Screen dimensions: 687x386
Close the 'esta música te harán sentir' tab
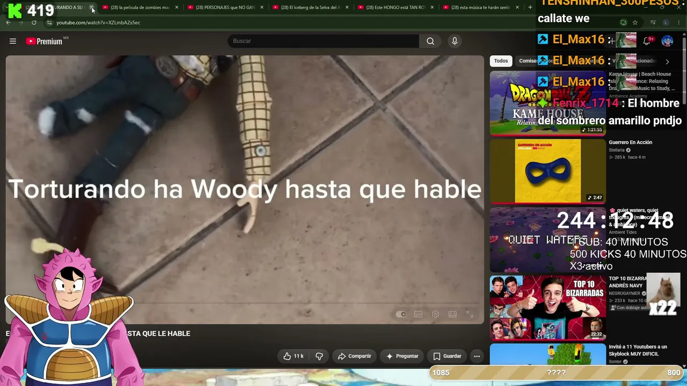coord(517,8)
